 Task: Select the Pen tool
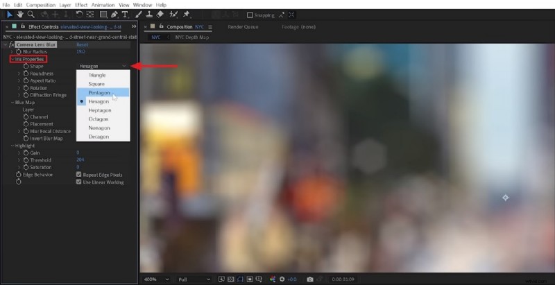[x=114, y=15]
